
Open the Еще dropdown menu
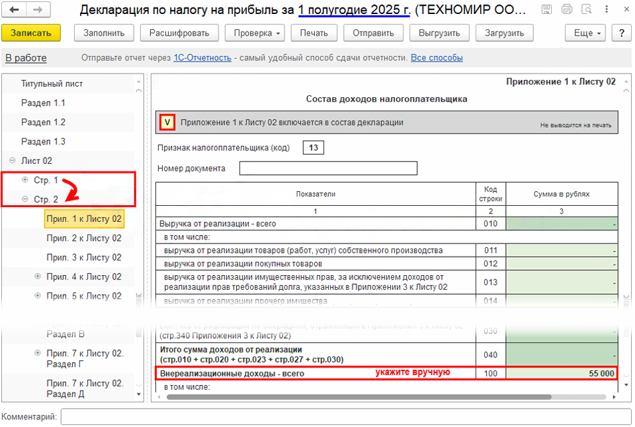point(587,33)
